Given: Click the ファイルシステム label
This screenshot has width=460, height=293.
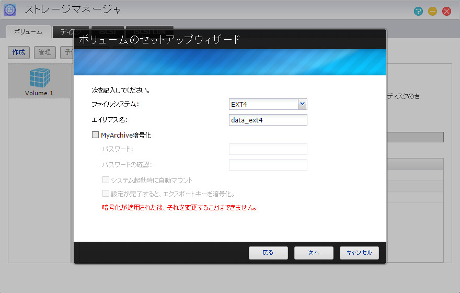Looking at the screenshot, I should (x=115, y=104).
